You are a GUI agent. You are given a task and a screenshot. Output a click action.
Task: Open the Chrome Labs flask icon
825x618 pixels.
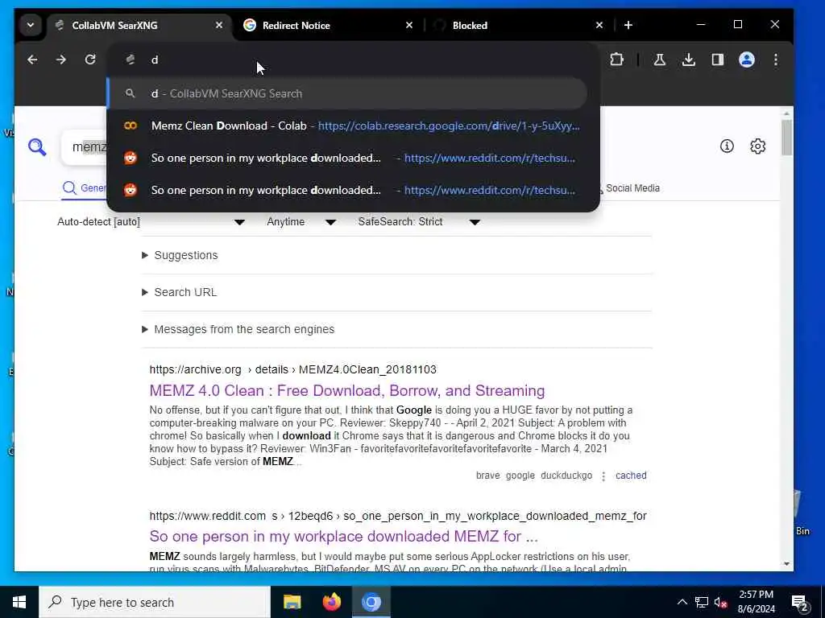pos(659,60)
